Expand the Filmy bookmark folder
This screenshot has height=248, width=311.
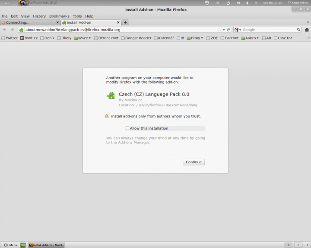[195, 38]
